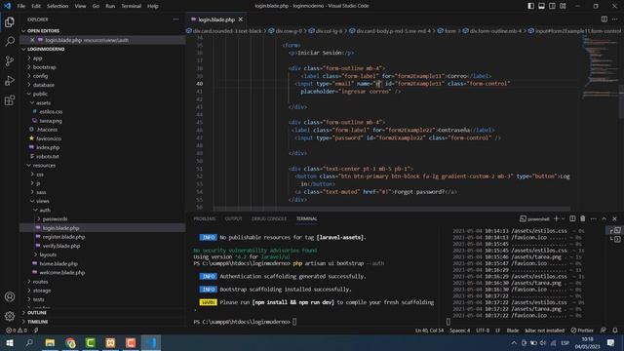Click Ln 40, Col 54 status item
624x351 pixels.
click(429, 331)
